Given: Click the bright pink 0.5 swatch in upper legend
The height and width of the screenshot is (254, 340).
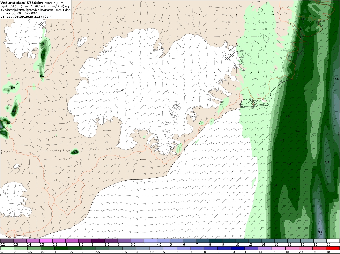Looking at the screenshot, I should (46, 241).
